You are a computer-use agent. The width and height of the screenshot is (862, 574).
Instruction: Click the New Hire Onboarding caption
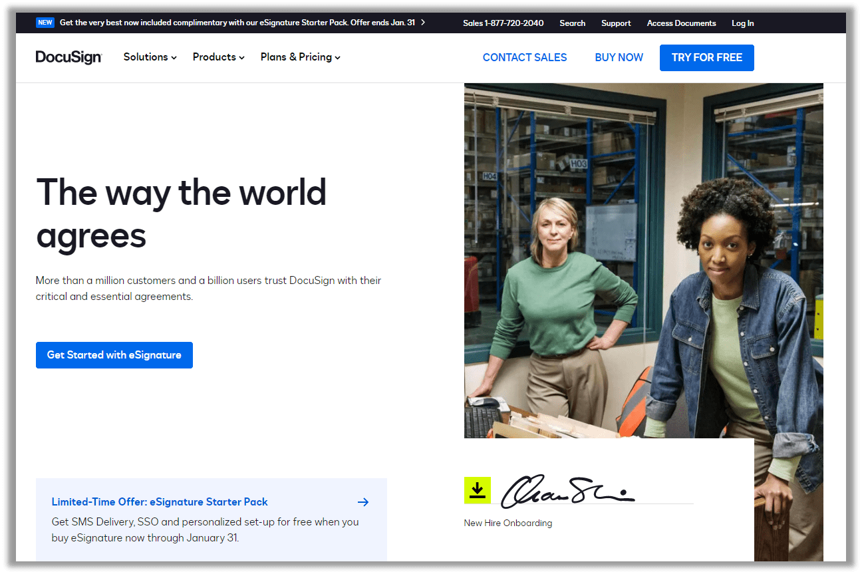508,523
